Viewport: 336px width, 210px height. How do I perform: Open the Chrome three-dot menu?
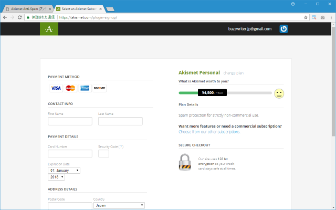(331, 17)
